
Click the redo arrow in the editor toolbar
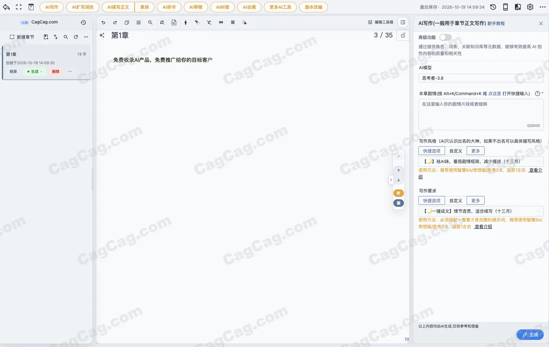tap(115, 23)
